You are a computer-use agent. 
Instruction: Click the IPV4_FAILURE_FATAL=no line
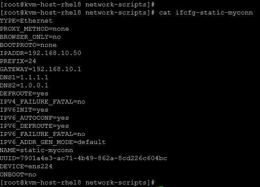pos(43,101)
